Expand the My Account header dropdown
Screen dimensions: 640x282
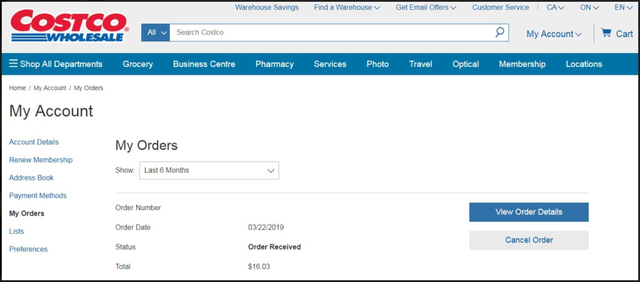[x=554, y=34]
